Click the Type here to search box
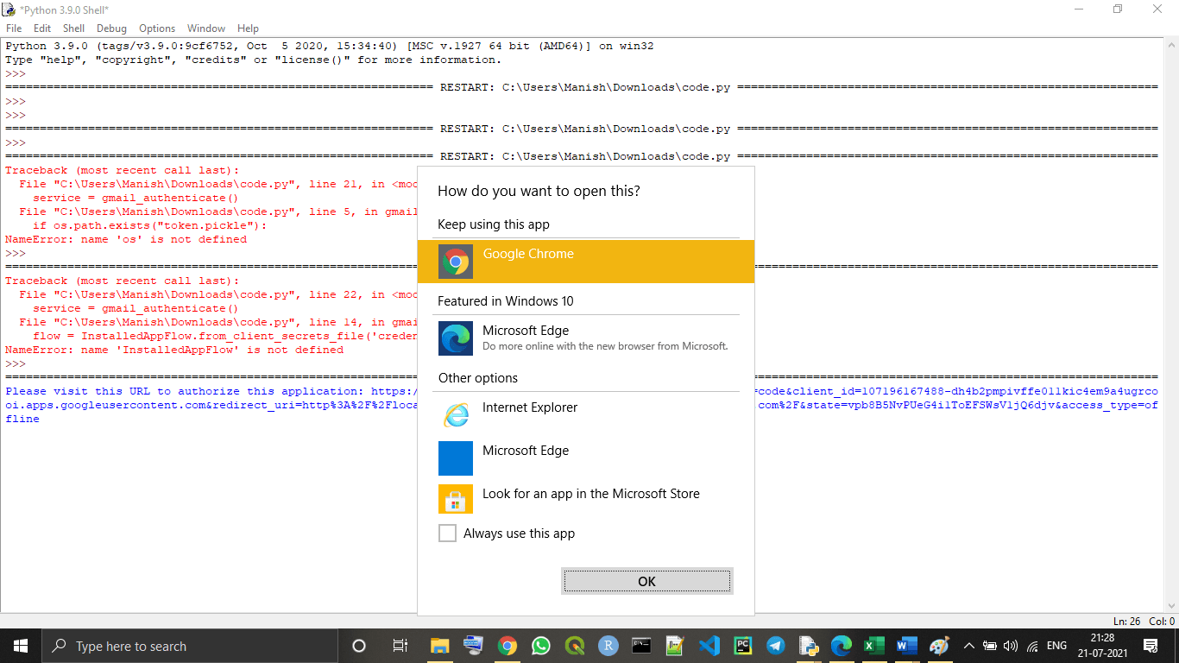The image size is (1179, 663). tap(173, 646)
